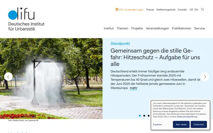The image size is (213, 133).
Task: Click the star icon beside Difu-Zuwender Login
Action: (117, 9)
